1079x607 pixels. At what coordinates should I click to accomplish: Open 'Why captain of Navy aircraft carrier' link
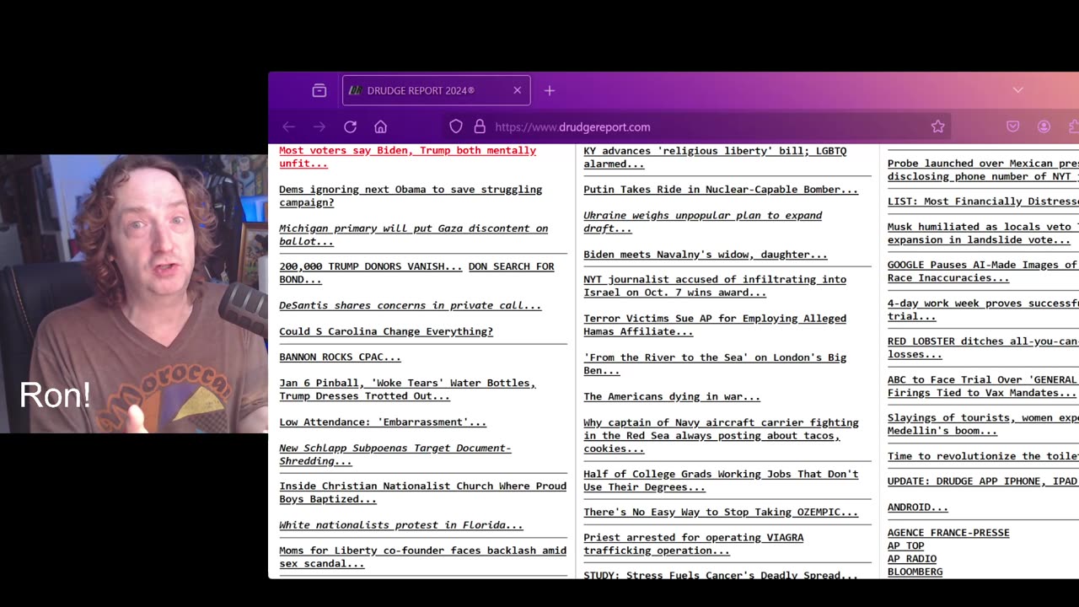pyautogui.click(x=721, y=435)
